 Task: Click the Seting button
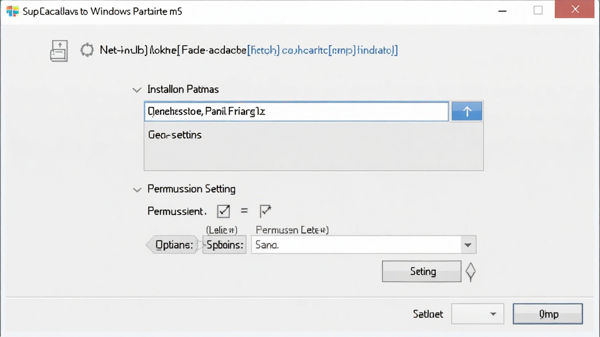pyautogui.click(x=422, y=271)
